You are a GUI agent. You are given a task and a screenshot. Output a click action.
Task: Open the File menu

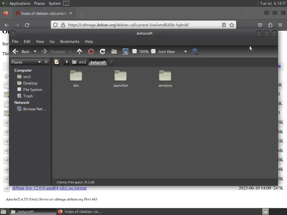[15, 41]
